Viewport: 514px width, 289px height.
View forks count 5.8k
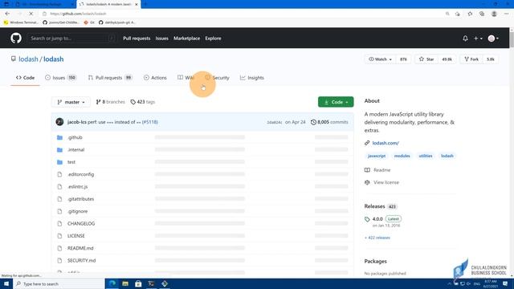491,59
